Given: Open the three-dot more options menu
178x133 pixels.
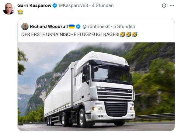Looking at the screenshot, I should [172, 5].
